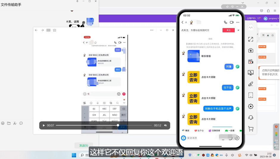Select the 比个心 quick action tab

199,130
